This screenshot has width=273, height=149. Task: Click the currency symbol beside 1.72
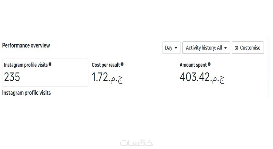click(116, 78)
